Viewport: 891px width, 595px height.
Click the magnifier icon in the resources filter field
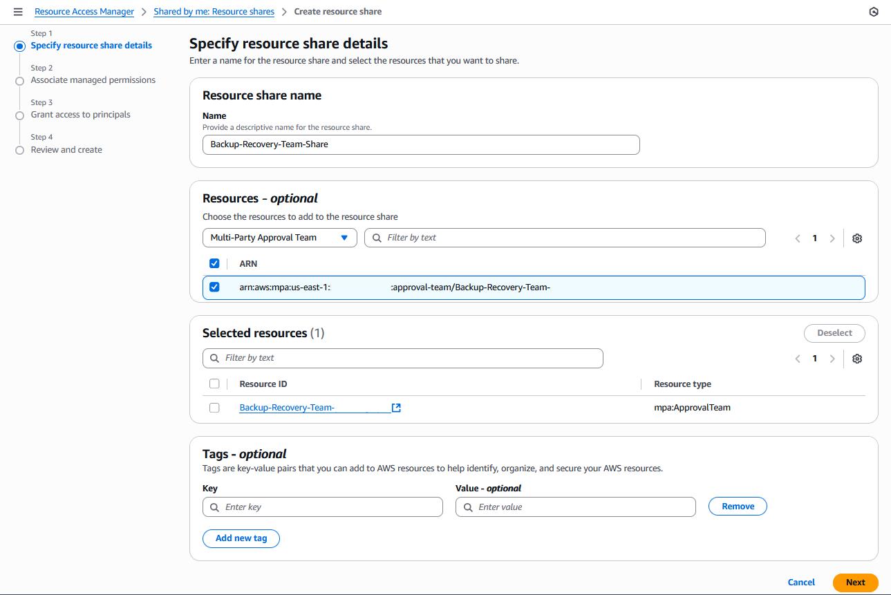tap(375, 238)
